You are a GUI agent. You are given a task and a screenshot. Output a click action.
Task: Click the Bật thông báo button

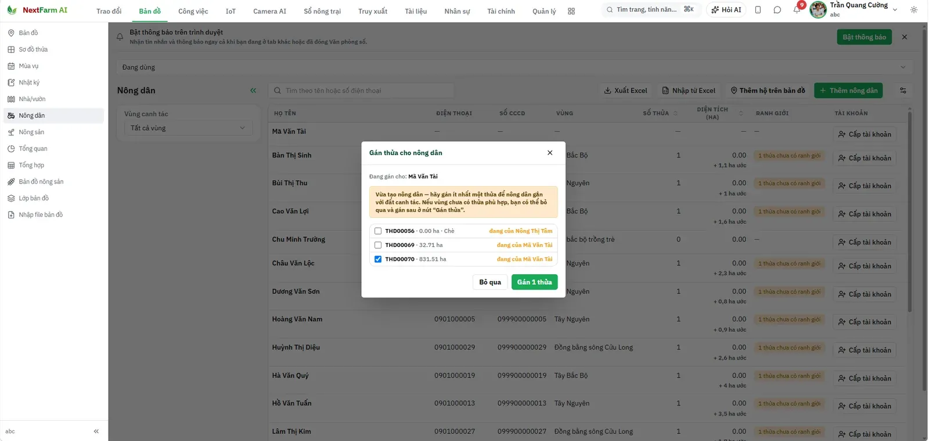coord(864,37)
